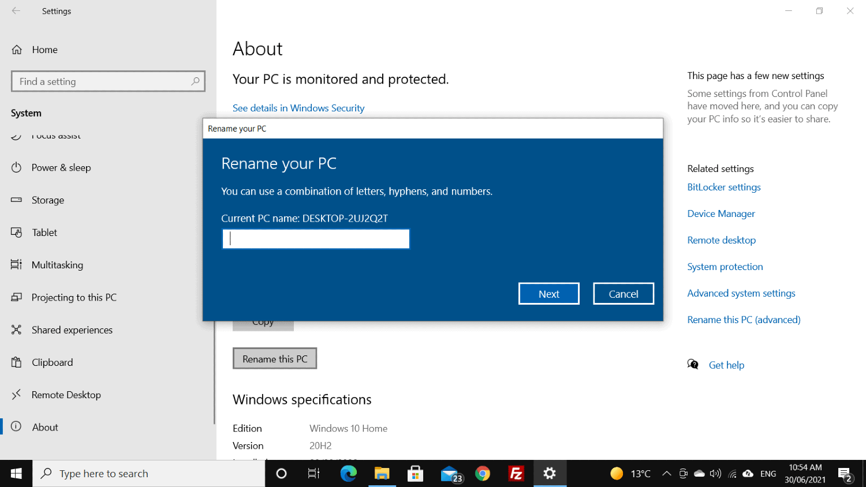
Task: Focus the new PC name text field
Action: coord(316,239)
